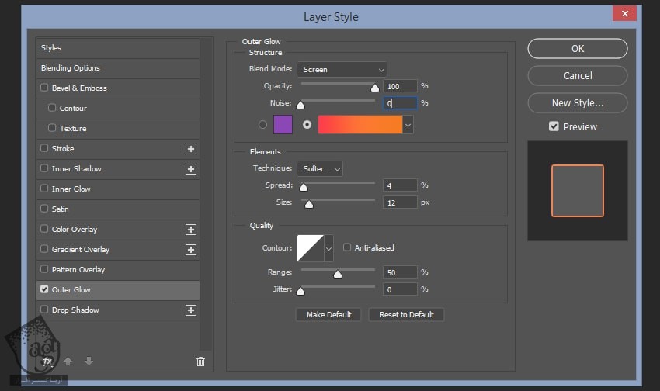Image resolution: width=660 pixels, height=391 pixels.
Task: Toggle the Anti-aliased checkbox
Action: coord(347,247)
